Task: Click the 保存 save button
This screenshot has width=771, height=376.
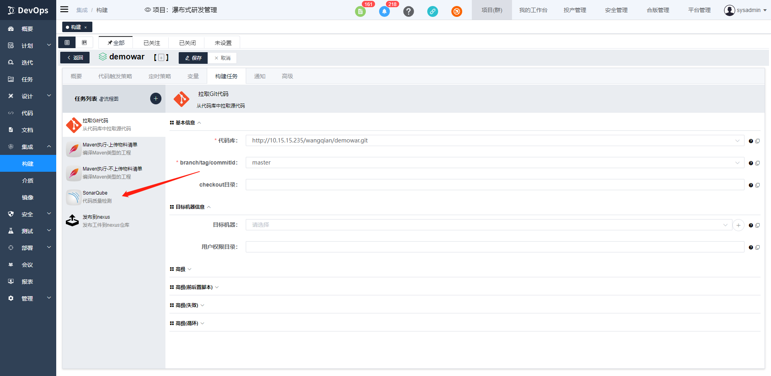Action: [193, 58]
